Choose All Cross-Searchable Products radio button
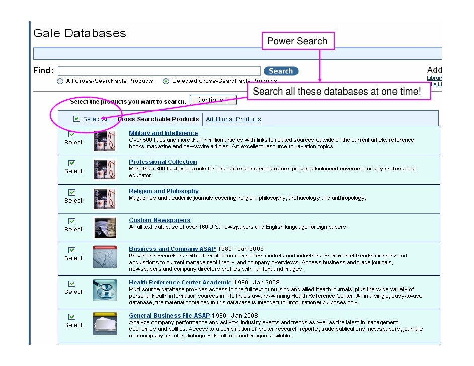The width and height of the screenshot is (474, 366). coord(60,81)
